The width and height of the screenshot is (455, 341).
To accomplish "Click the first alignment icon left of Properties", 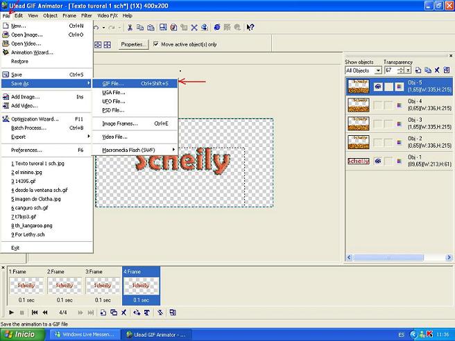I will pyautogui.click(x=98, y=44).
